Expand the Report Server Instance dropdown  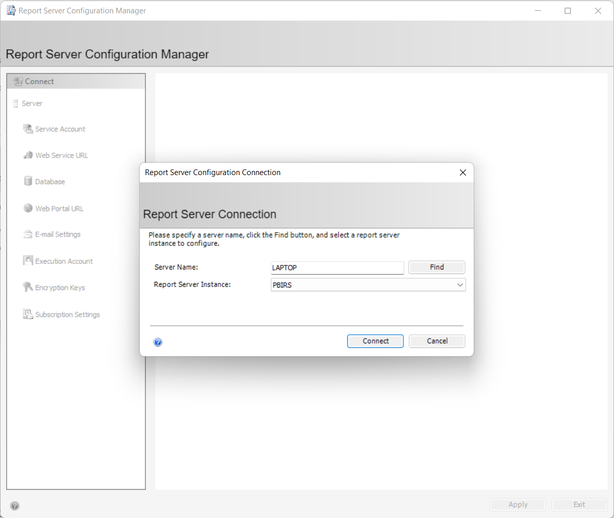point(460,284)
